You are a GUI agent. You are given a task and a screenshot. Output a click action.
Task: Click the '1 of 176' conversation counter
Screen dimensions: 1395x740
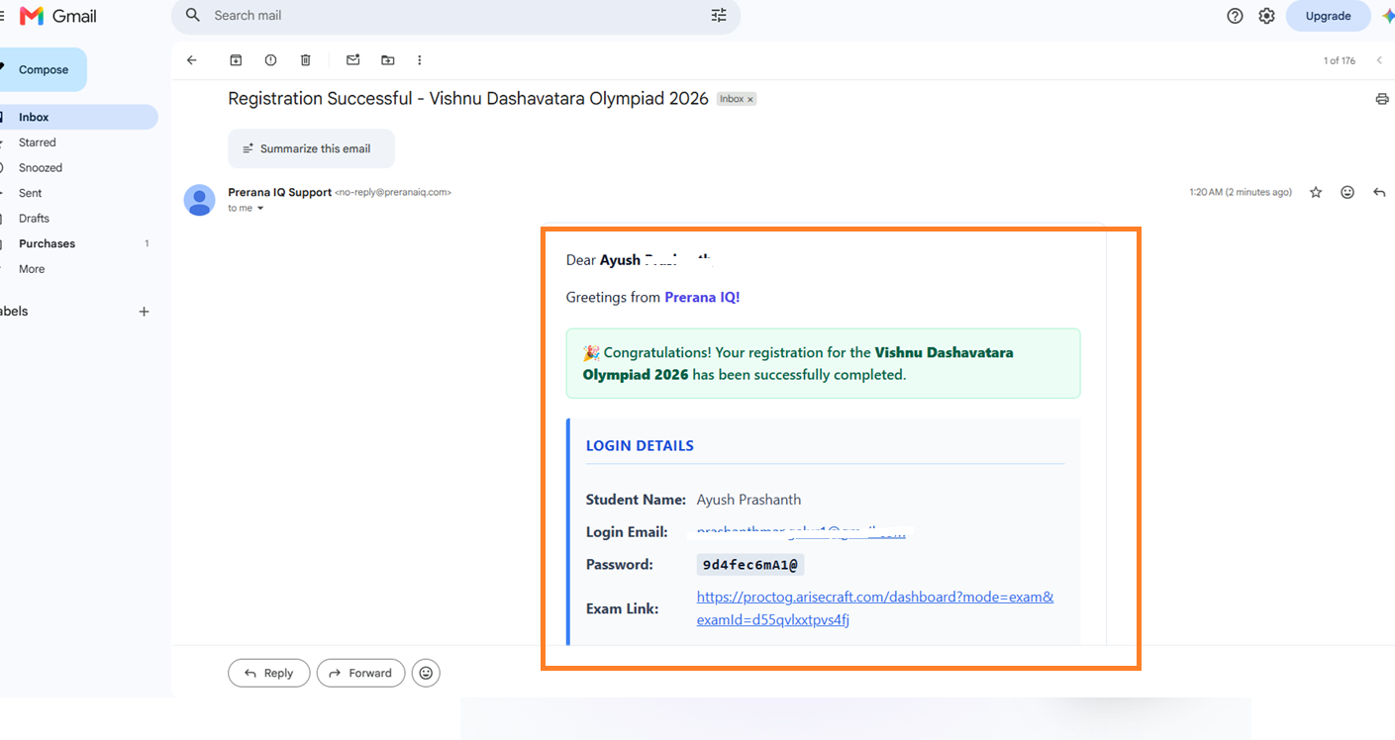1340,60
